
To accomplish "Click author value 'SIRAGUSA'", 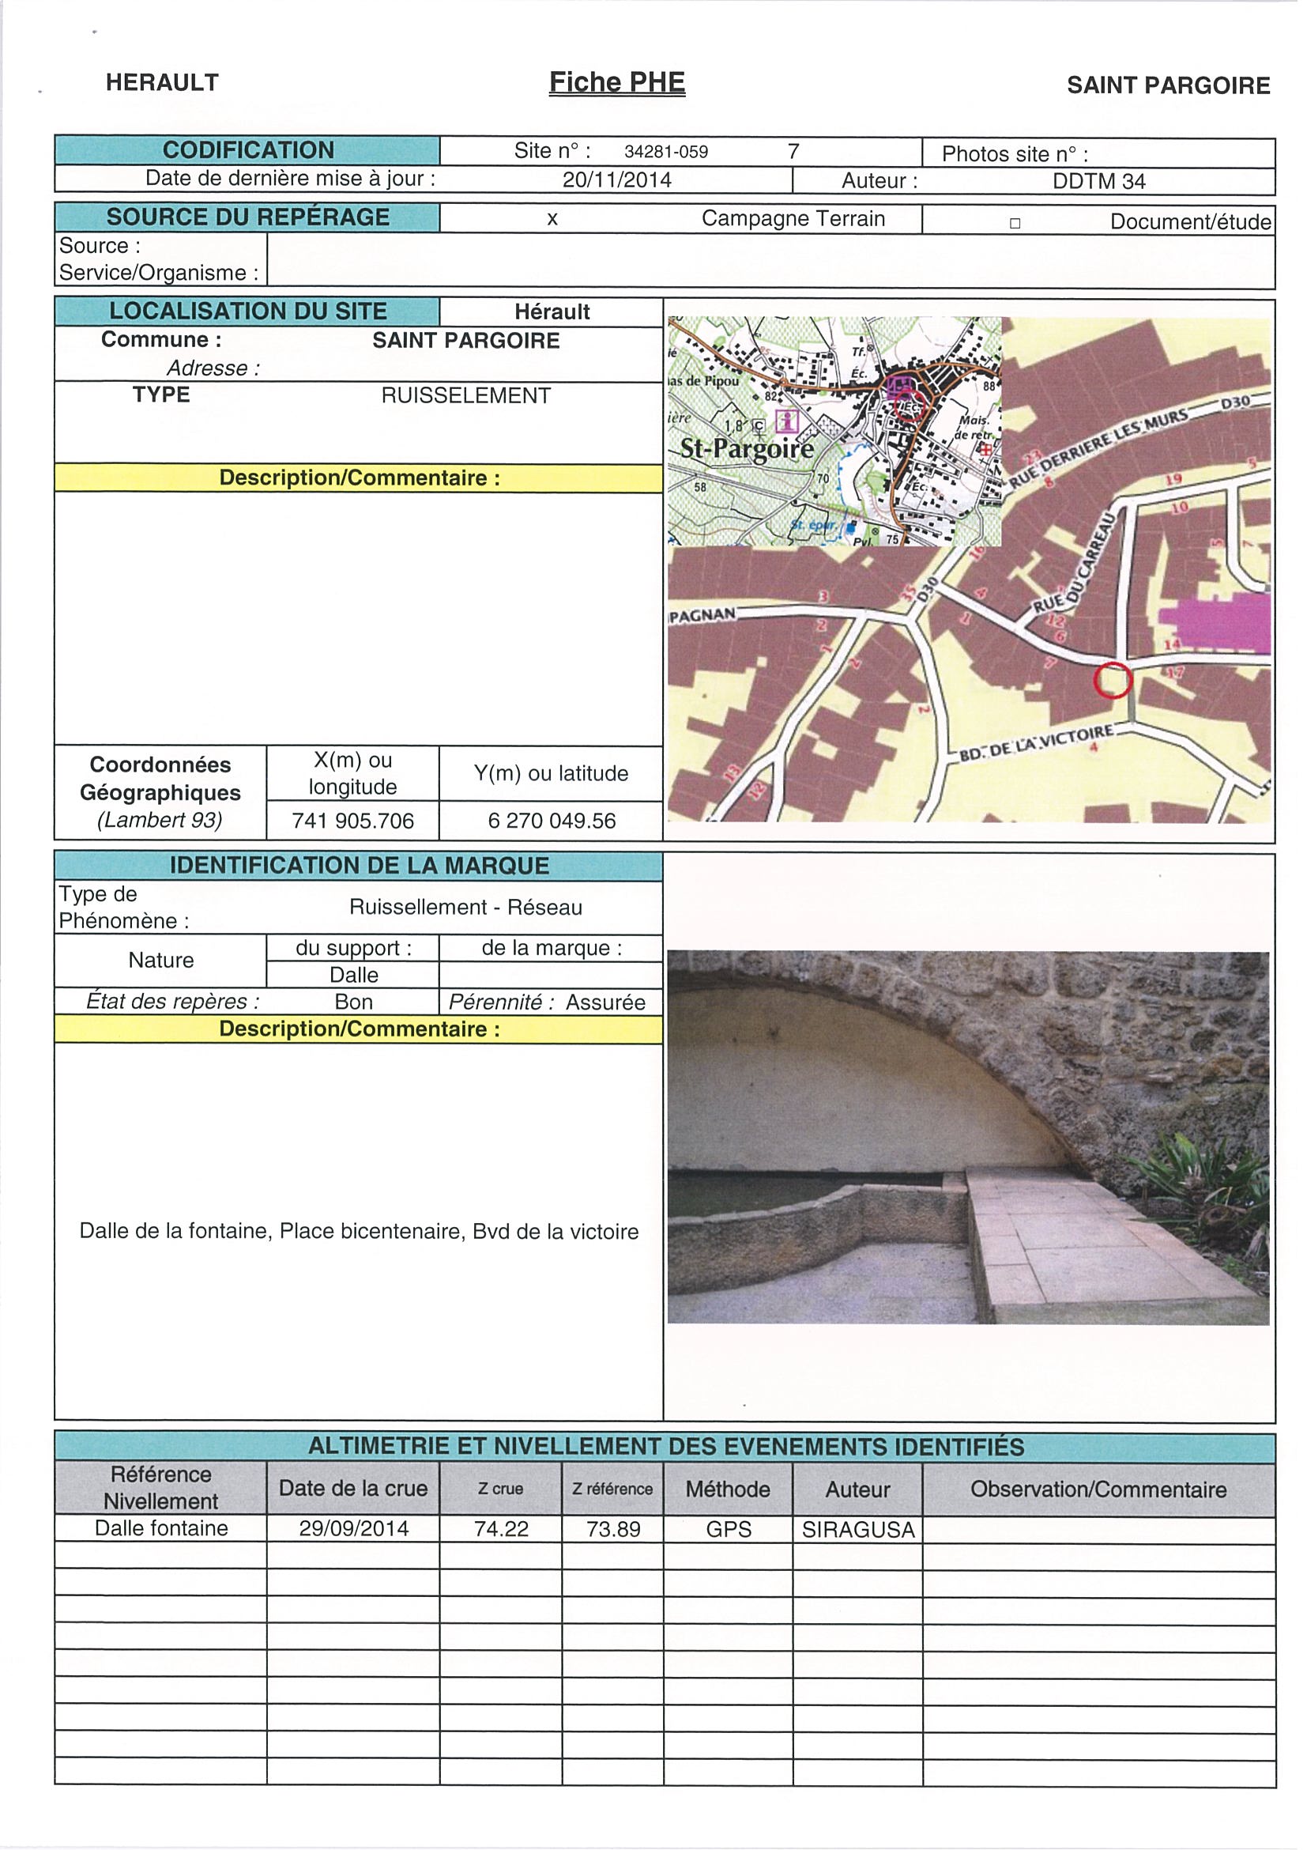I will pyautogui.click(x=858, y=1530).
